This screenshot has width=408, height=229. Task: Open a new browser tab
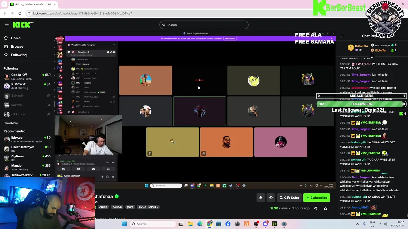[x=62, y=4]
